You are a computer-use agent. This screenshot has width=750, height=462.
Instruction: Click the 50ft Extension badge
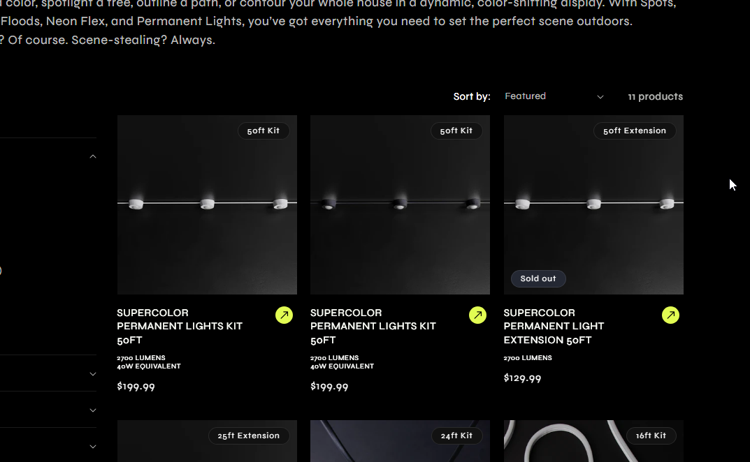635,131
